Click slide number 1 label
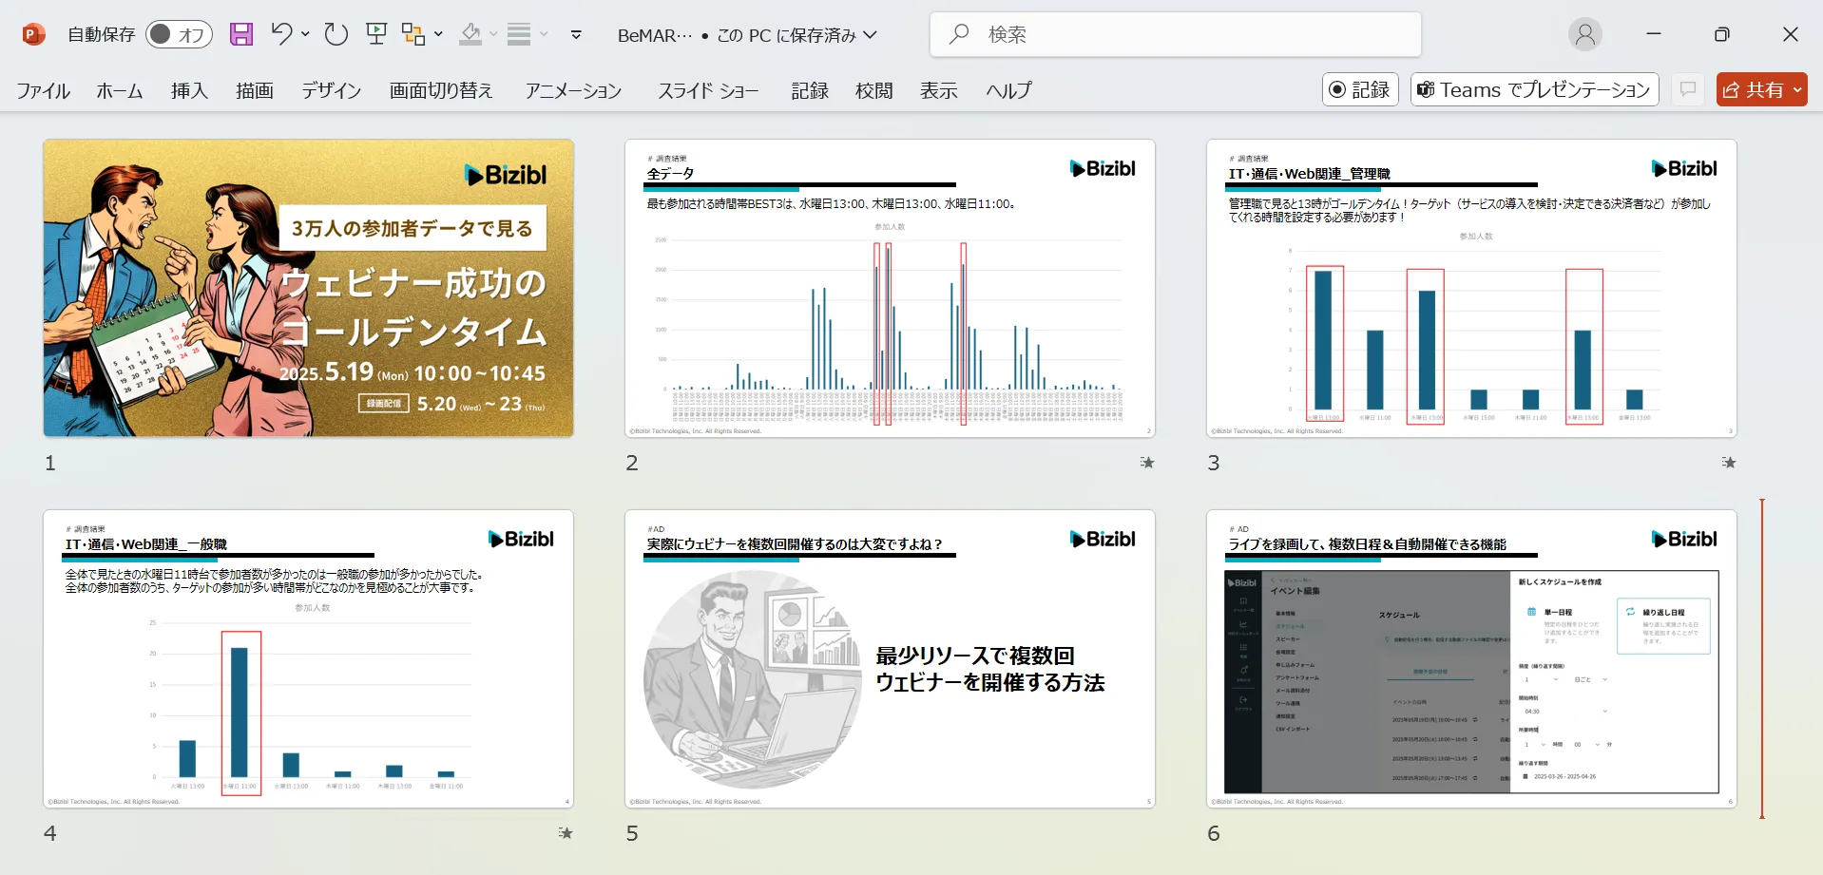 click(50, 463)
